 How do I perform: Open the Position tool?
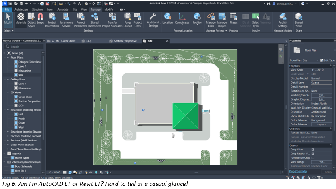tap(197, 19)
